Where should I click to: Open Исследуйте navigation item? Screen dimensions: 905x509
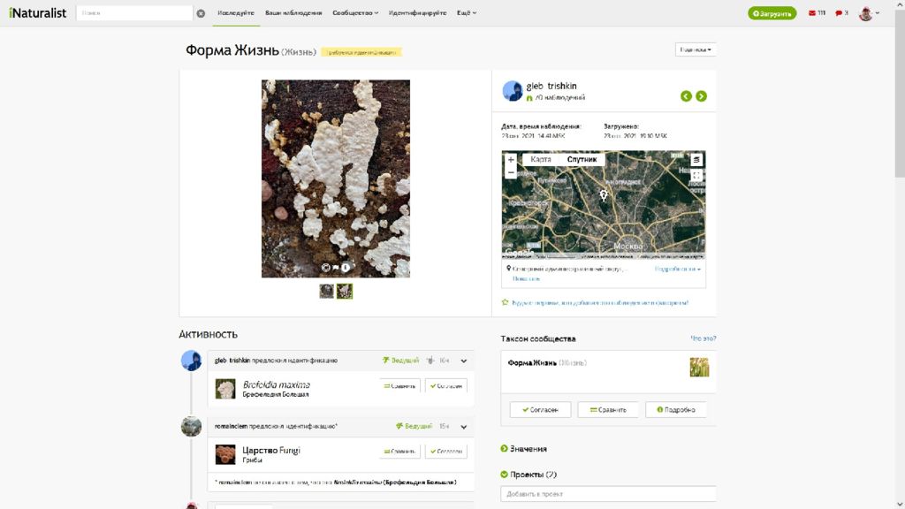[x=236, y=12]
